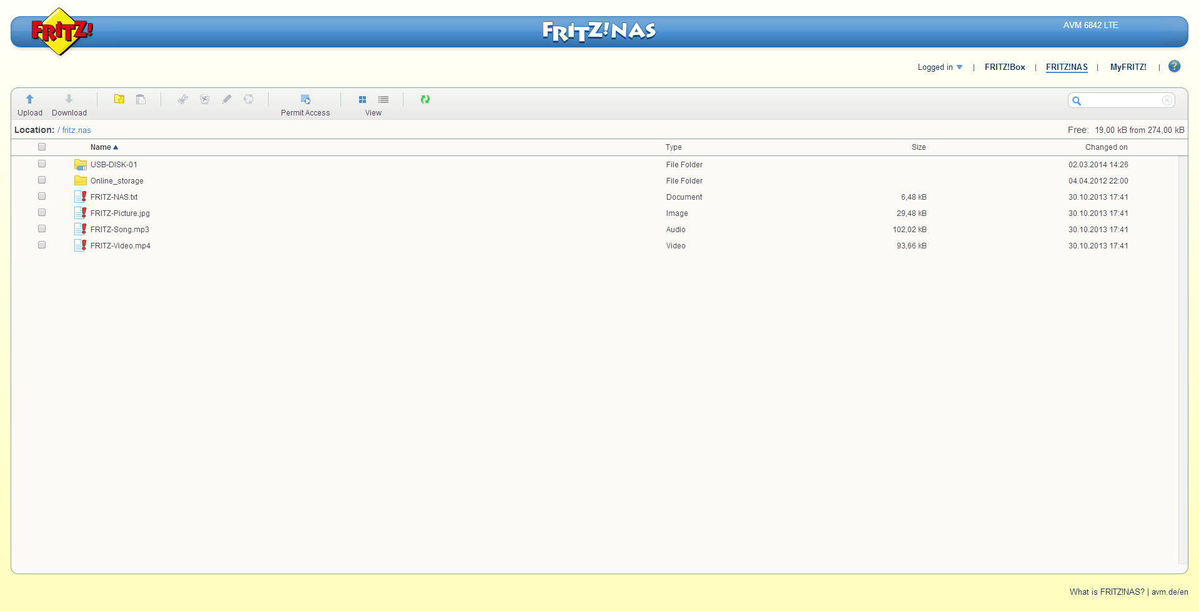The image size is (1199, 611).
Task: Click the AVM 6842 LTE label
Action: 1090,26
